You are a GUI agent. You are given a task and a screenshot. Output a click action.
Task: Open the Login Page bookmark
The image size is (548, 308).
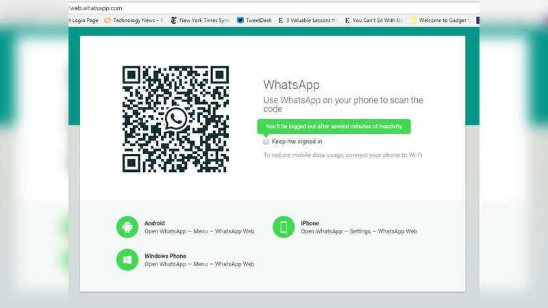point(85,21)
